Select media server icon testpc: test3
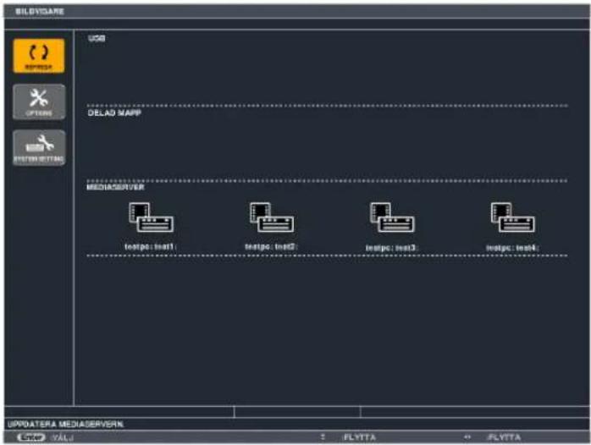The image size is (591, 445). click(392, 217)
